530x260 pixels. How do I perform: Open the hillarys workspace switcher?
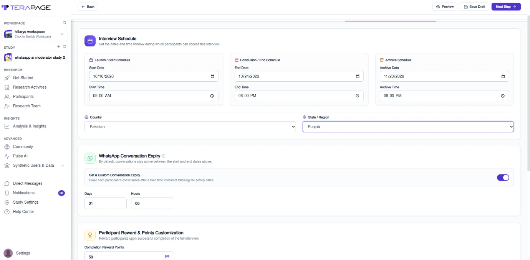35,34
